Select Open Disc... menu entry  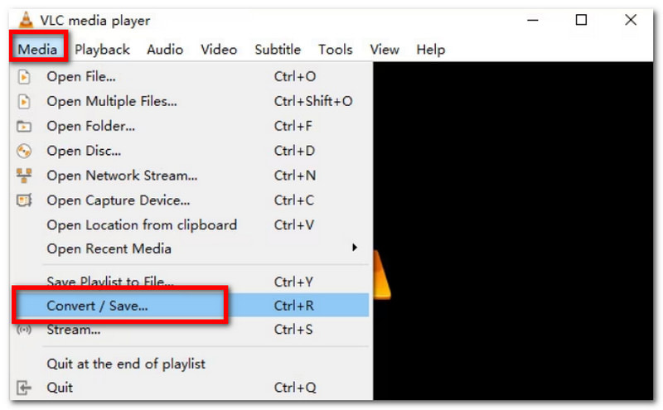click(191, 151)
